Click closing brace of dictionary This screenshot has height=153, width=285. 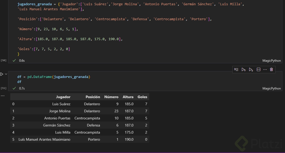[x=18, y=54]
